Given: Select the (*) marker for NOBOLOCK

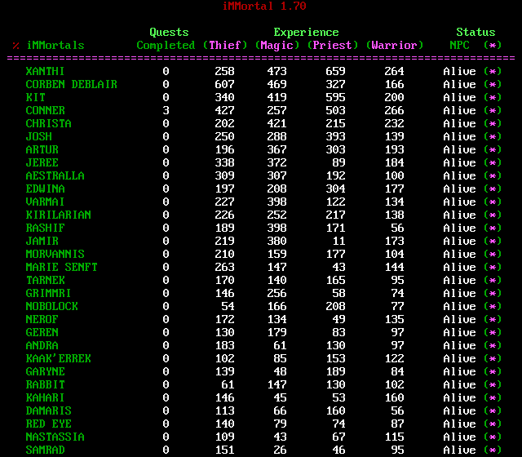Looking at the screenshot, I should [492, 307].
